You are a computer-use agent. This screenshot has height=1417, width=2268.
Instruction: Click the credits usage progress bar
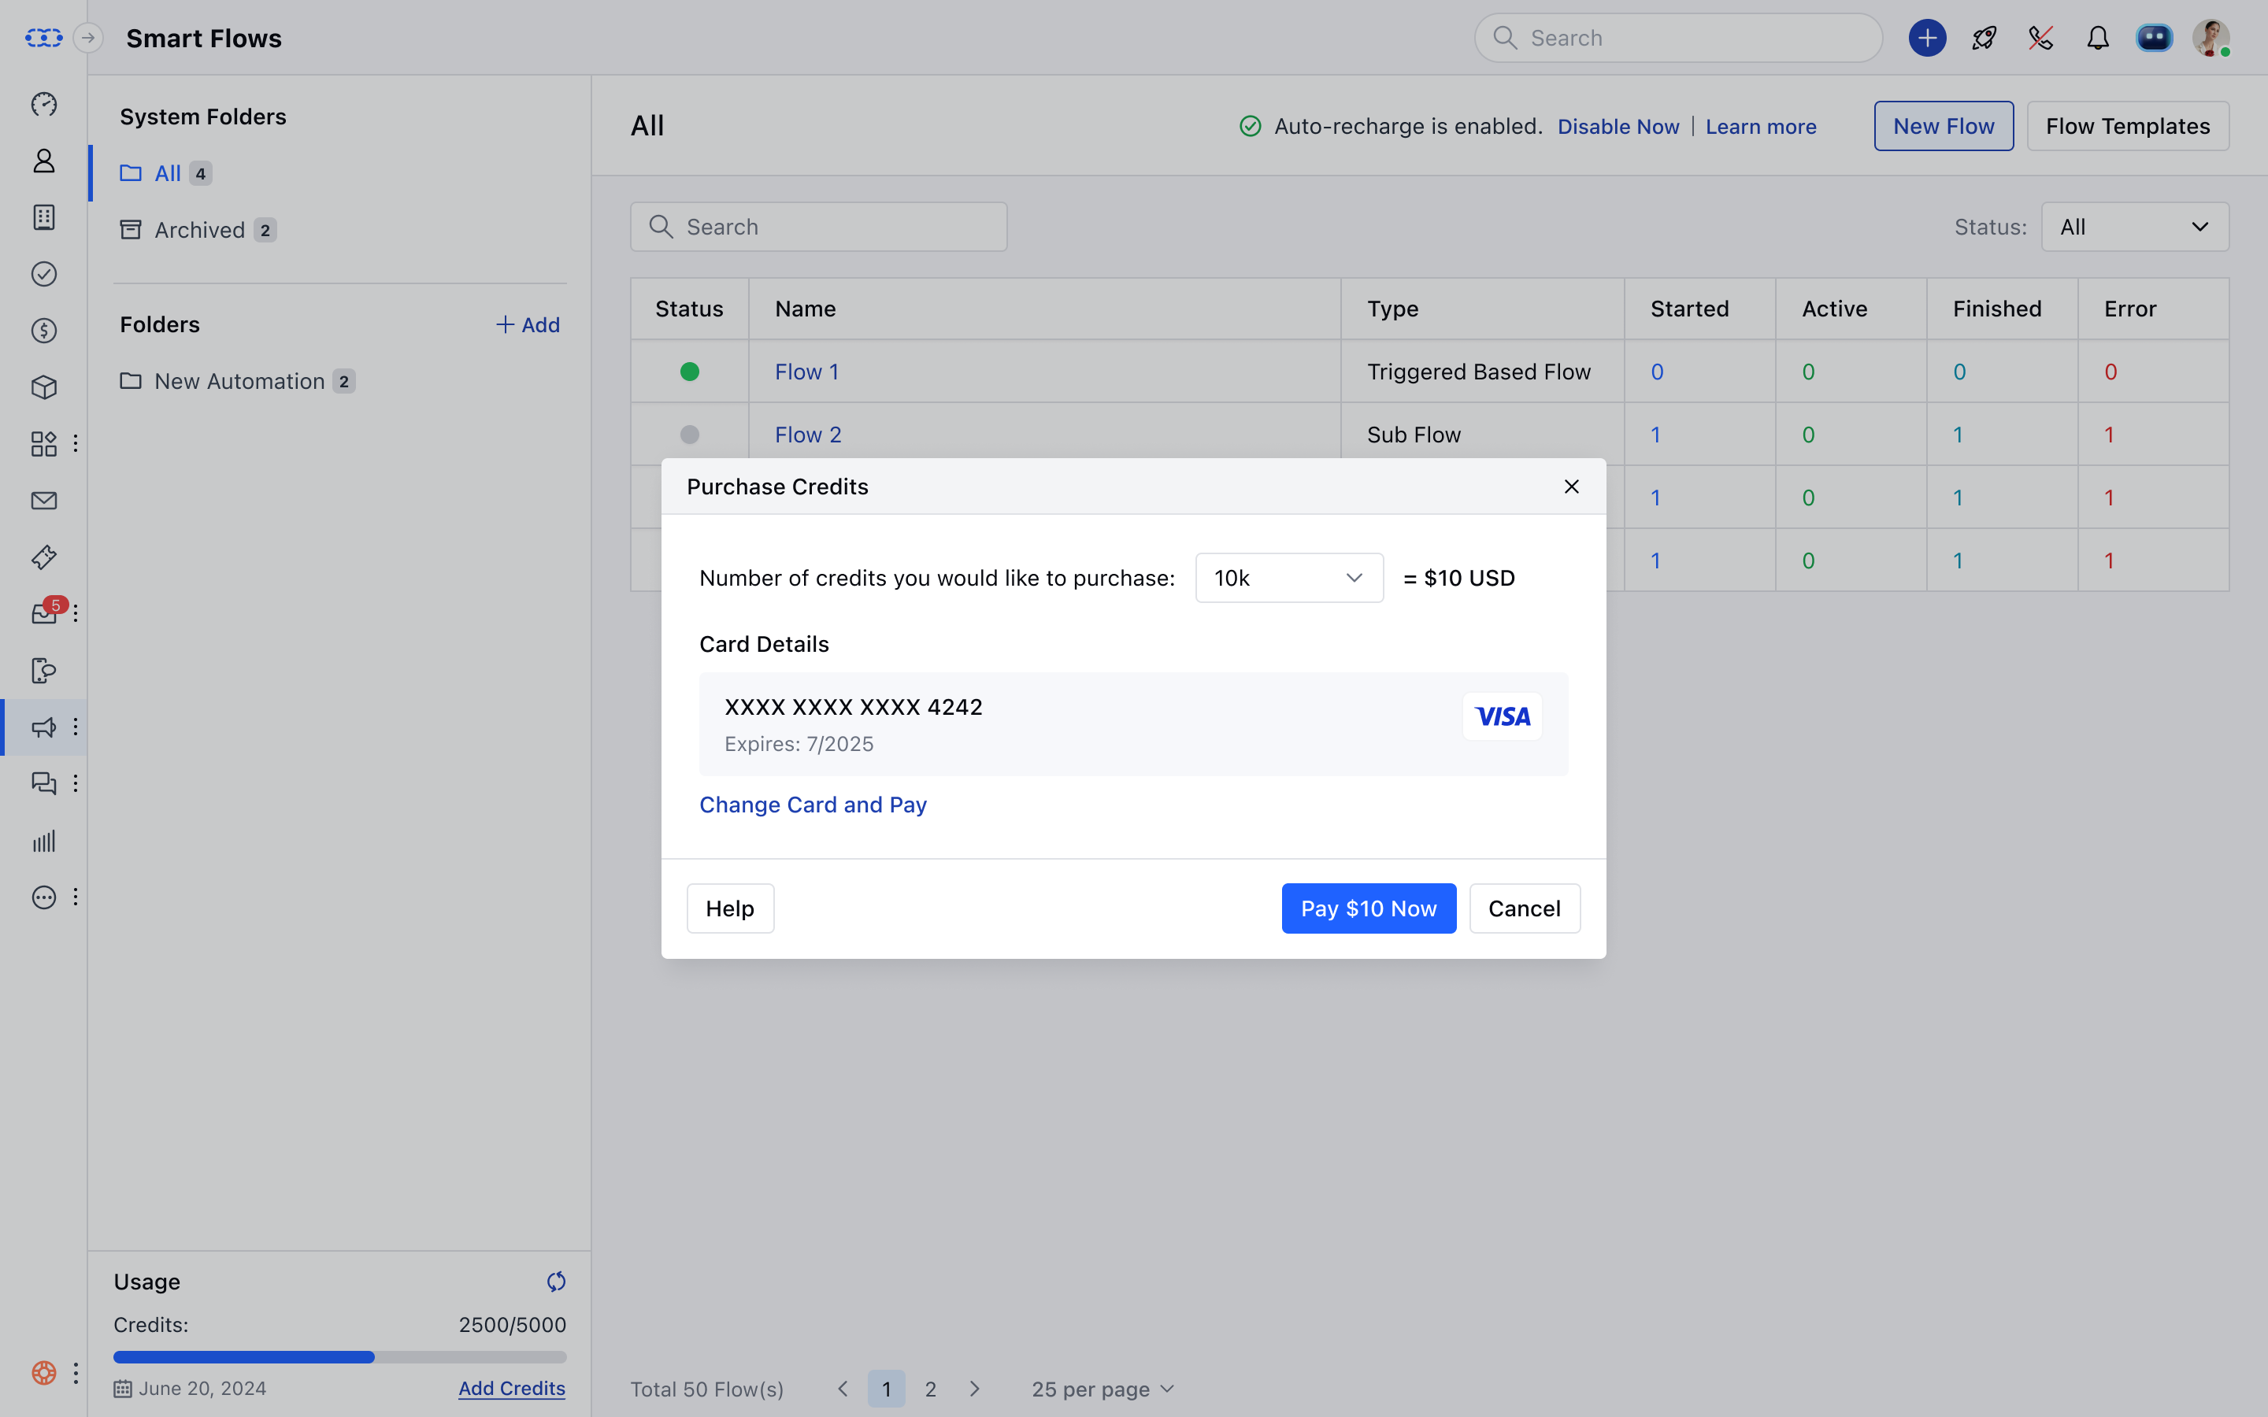pos(339,1356)
